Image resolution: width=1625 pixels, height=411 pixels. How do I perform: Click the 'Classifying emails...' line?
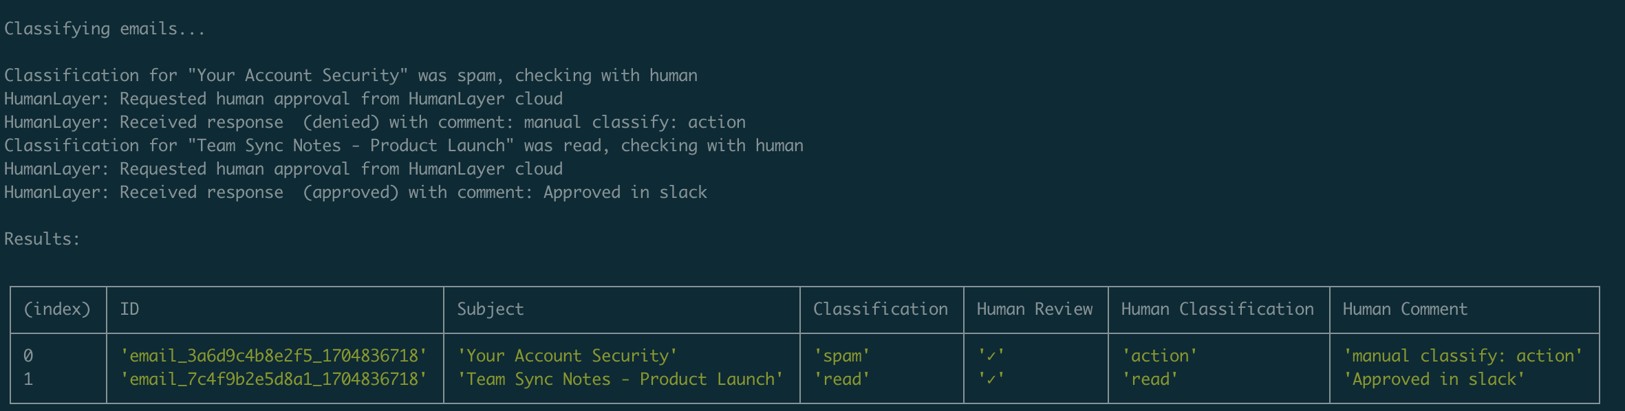pos(105,29)
